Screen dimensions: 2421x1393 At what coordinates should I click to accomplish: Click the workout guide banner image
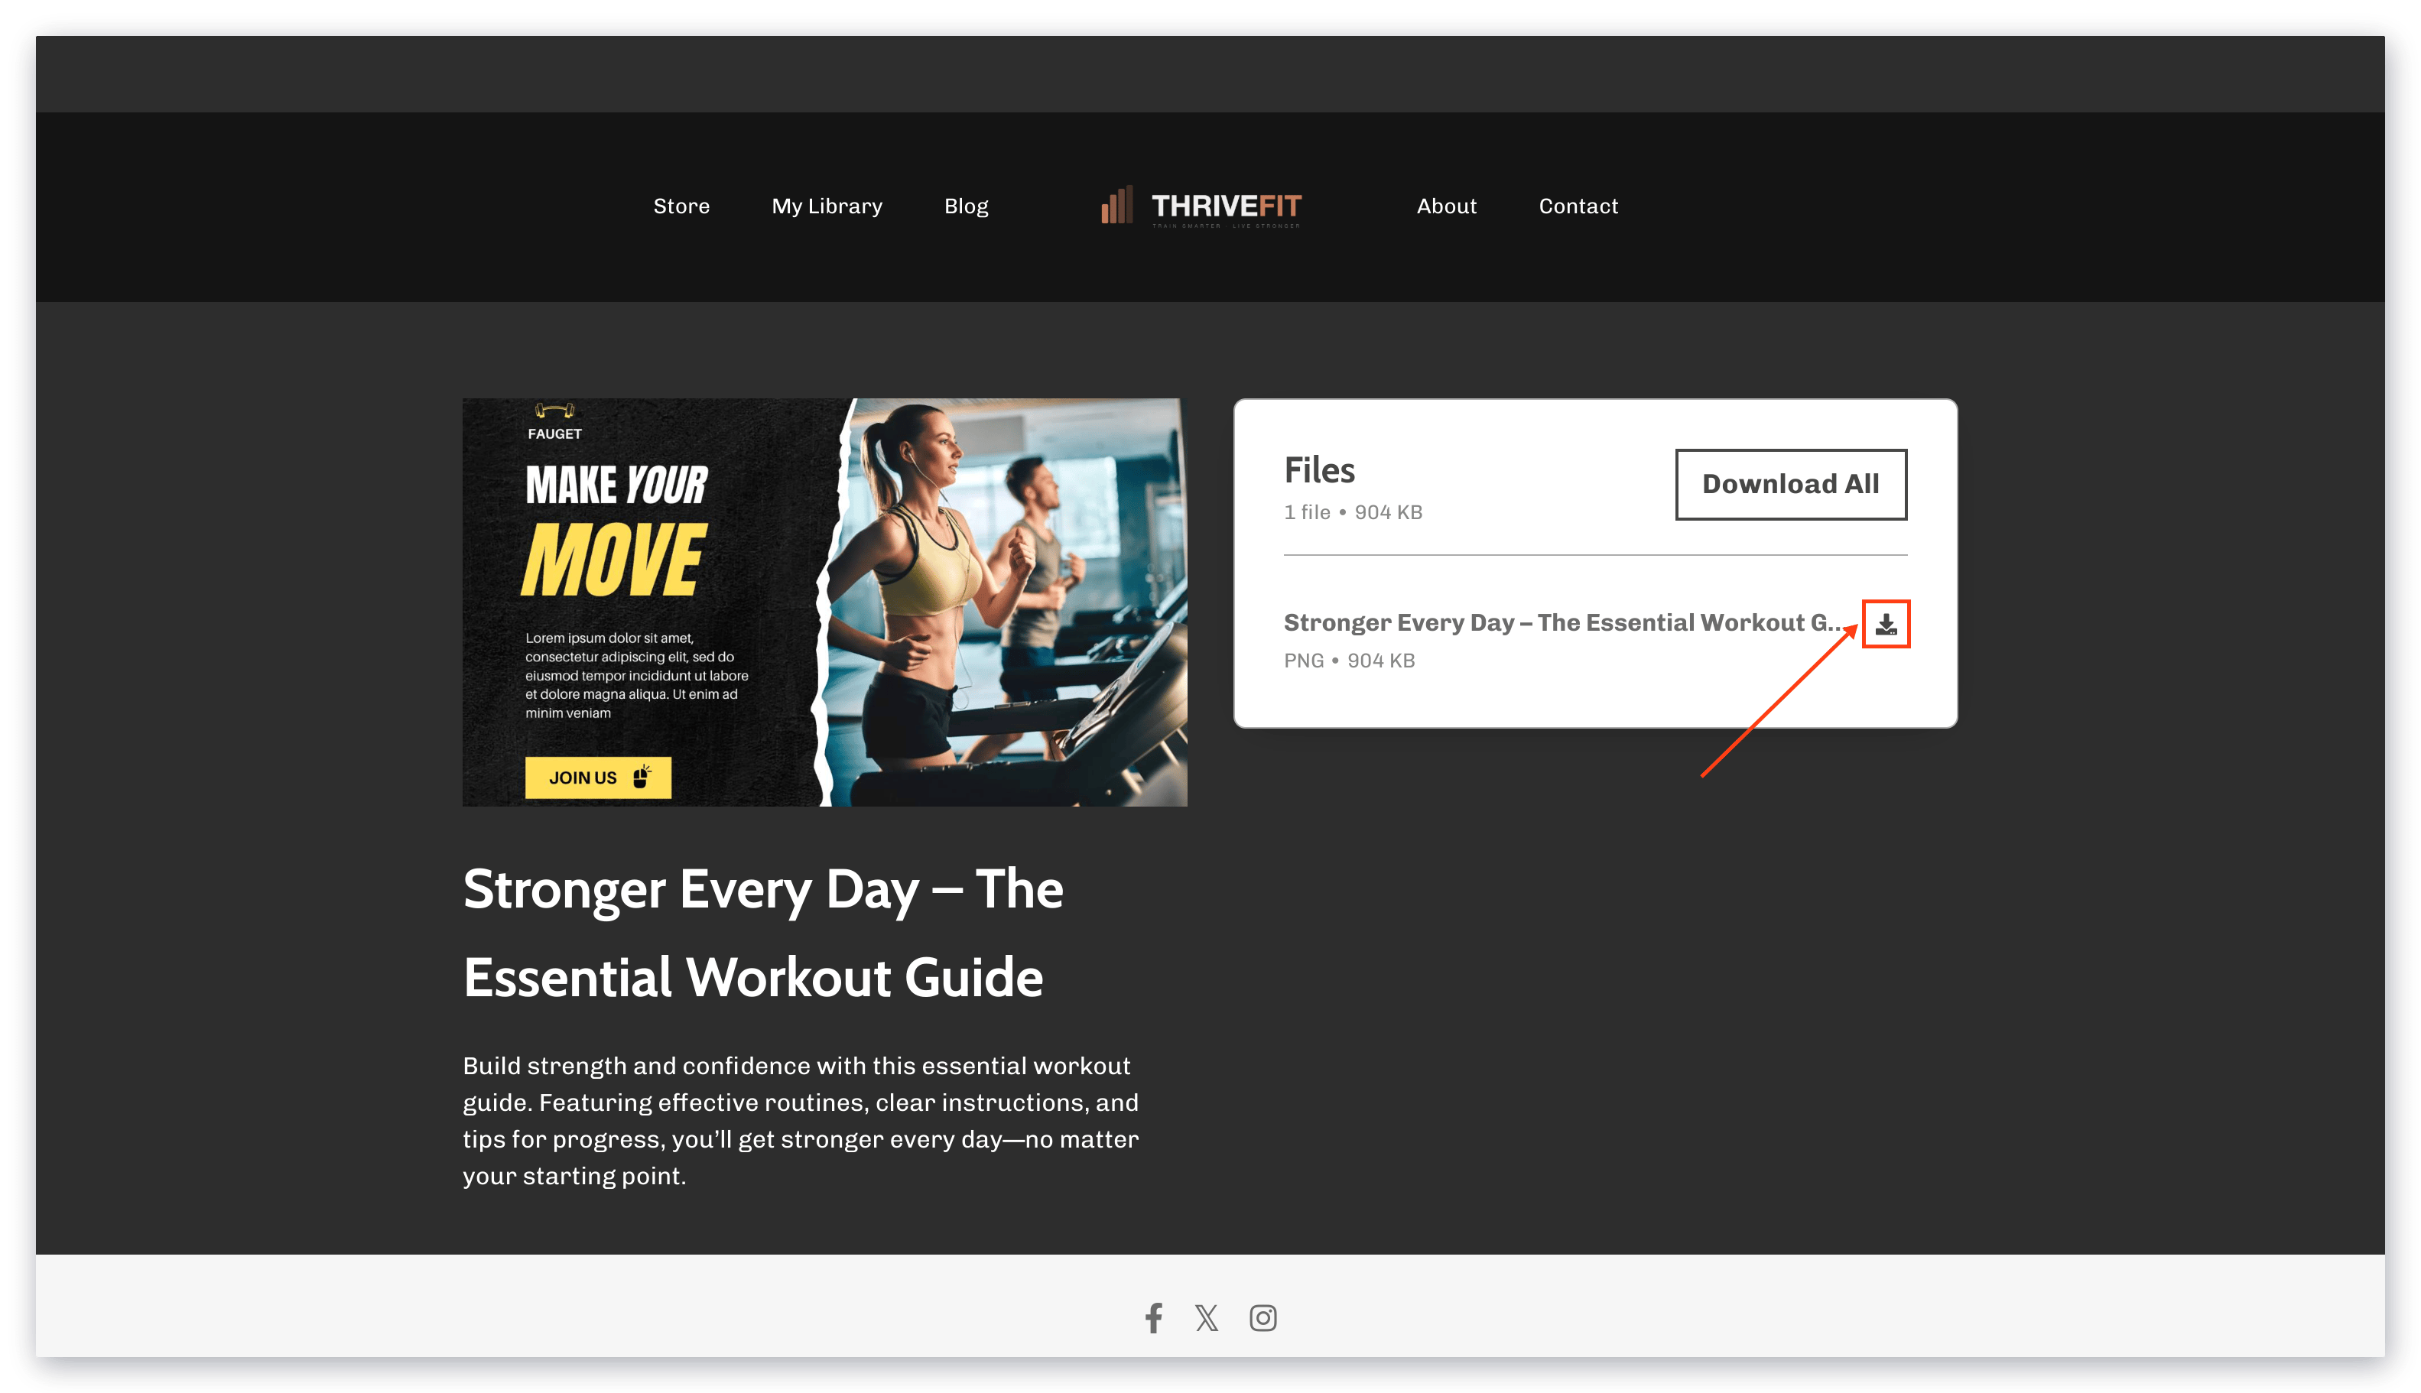tap(824, 602)
